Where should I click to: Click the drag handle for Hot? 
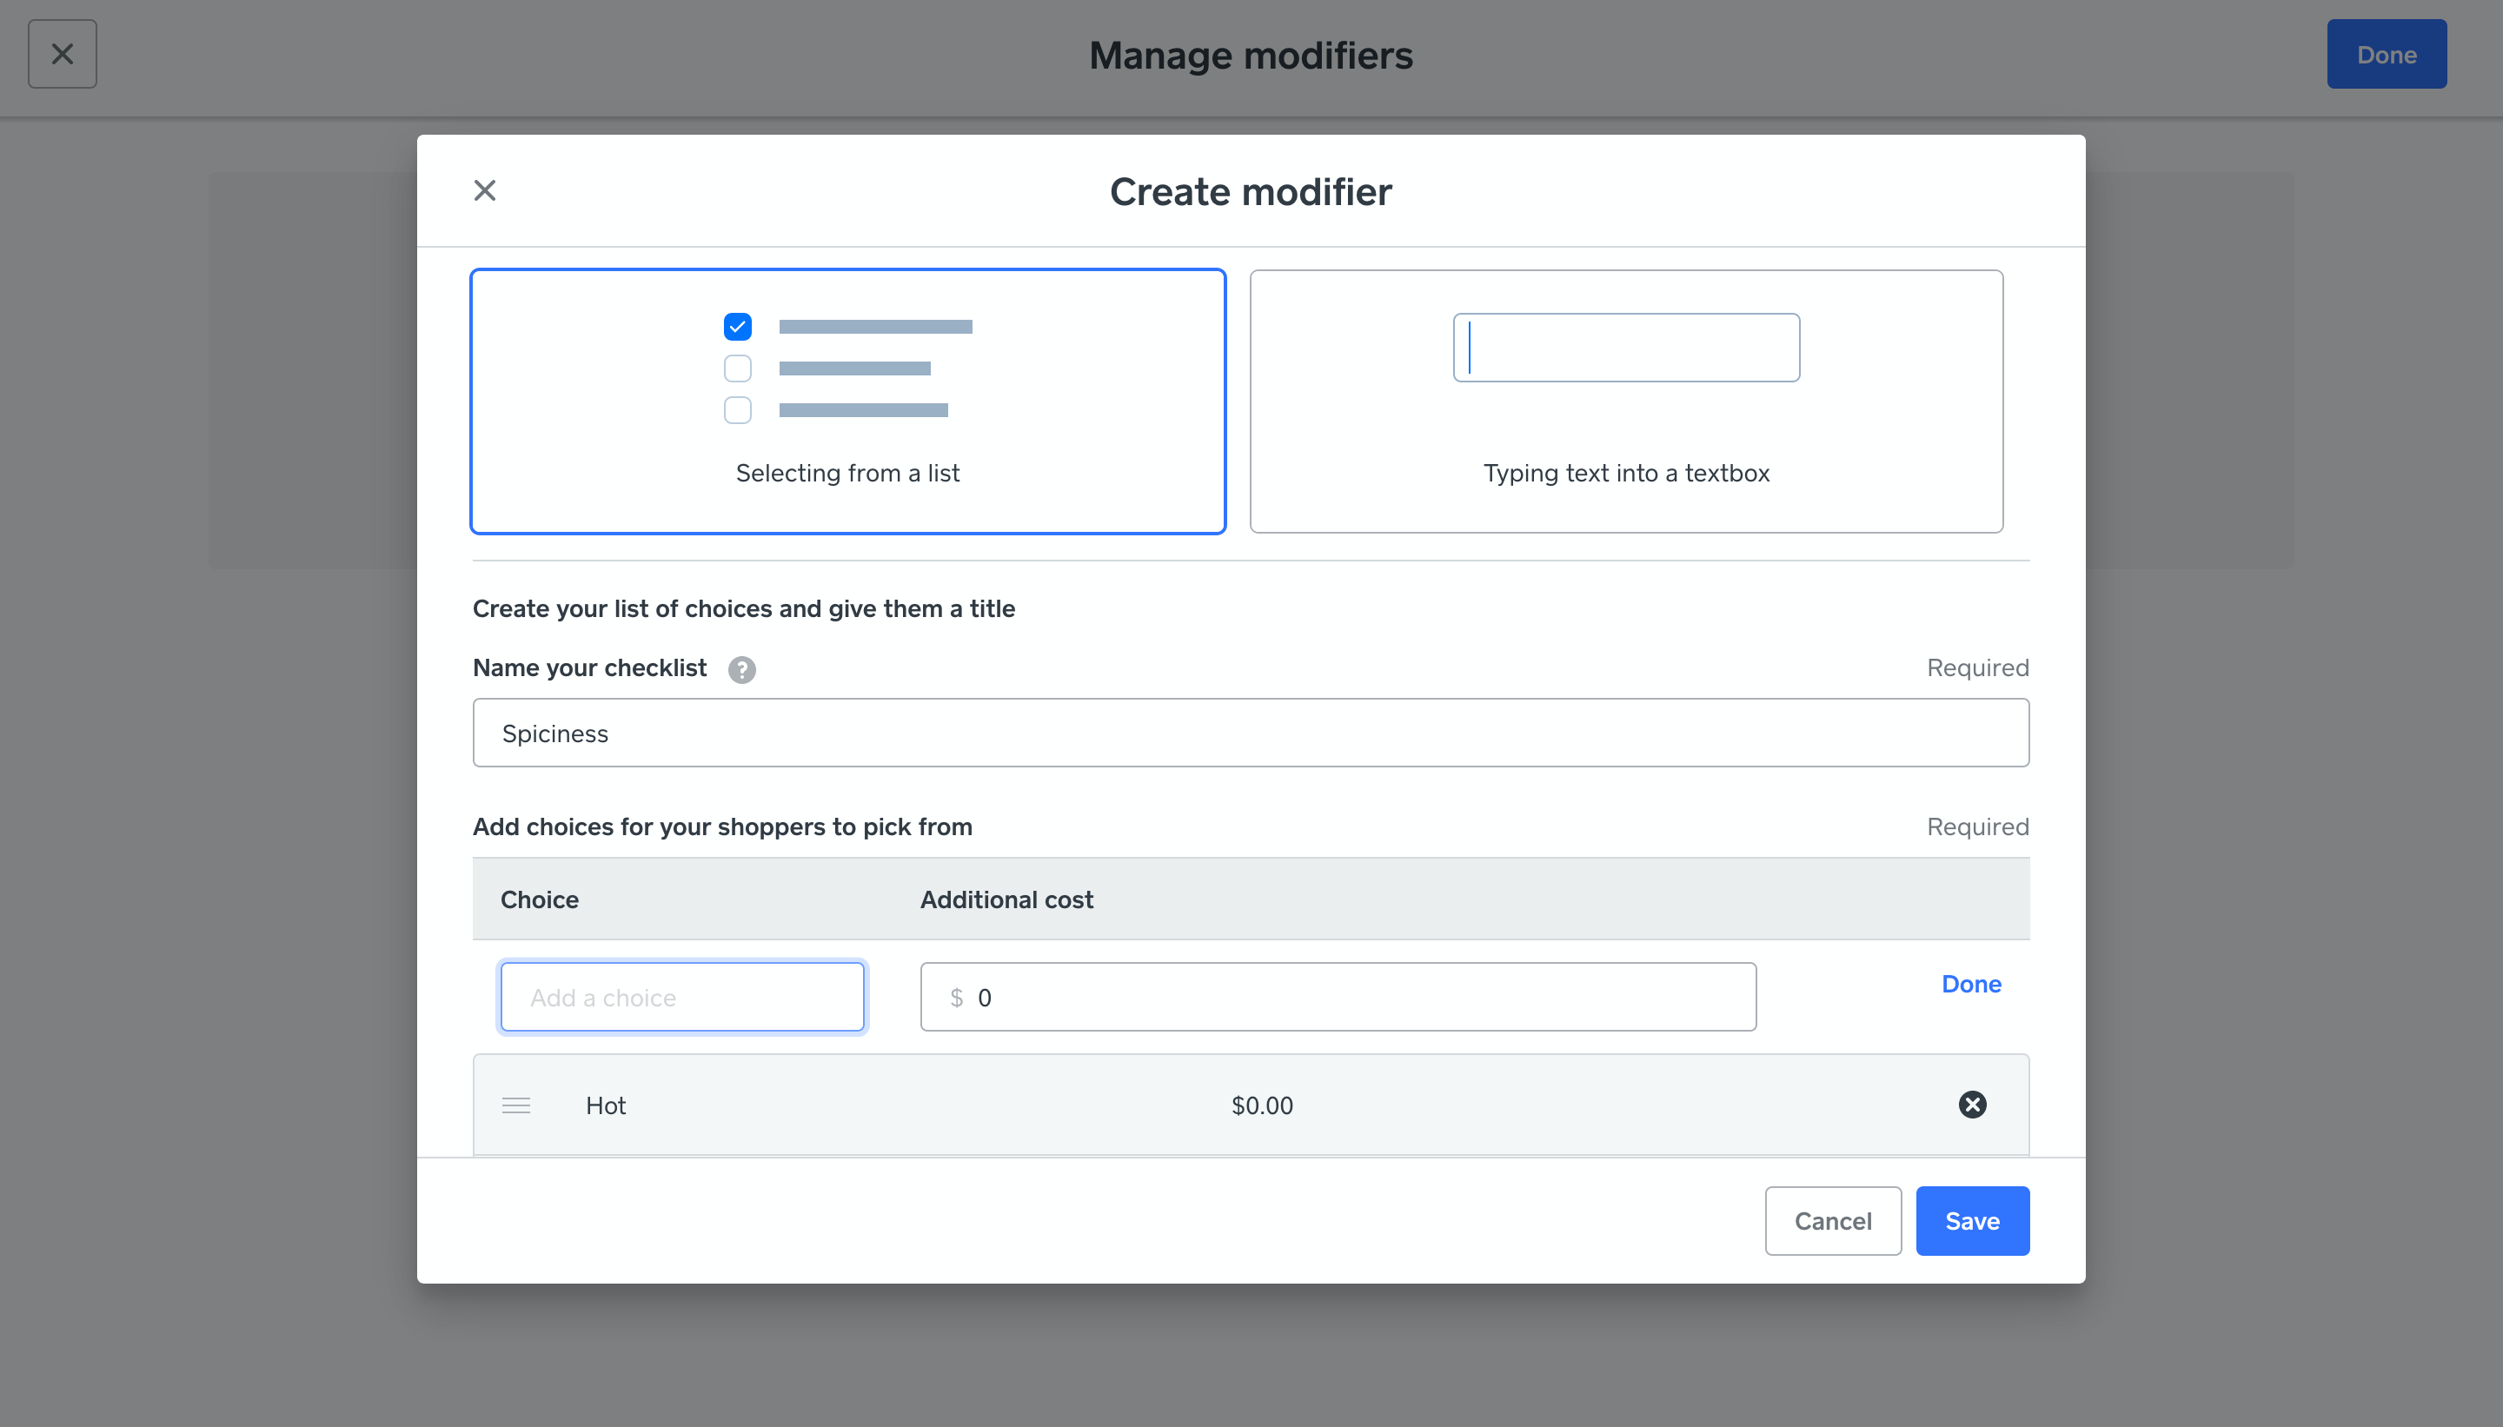[x=515, y=1105]
